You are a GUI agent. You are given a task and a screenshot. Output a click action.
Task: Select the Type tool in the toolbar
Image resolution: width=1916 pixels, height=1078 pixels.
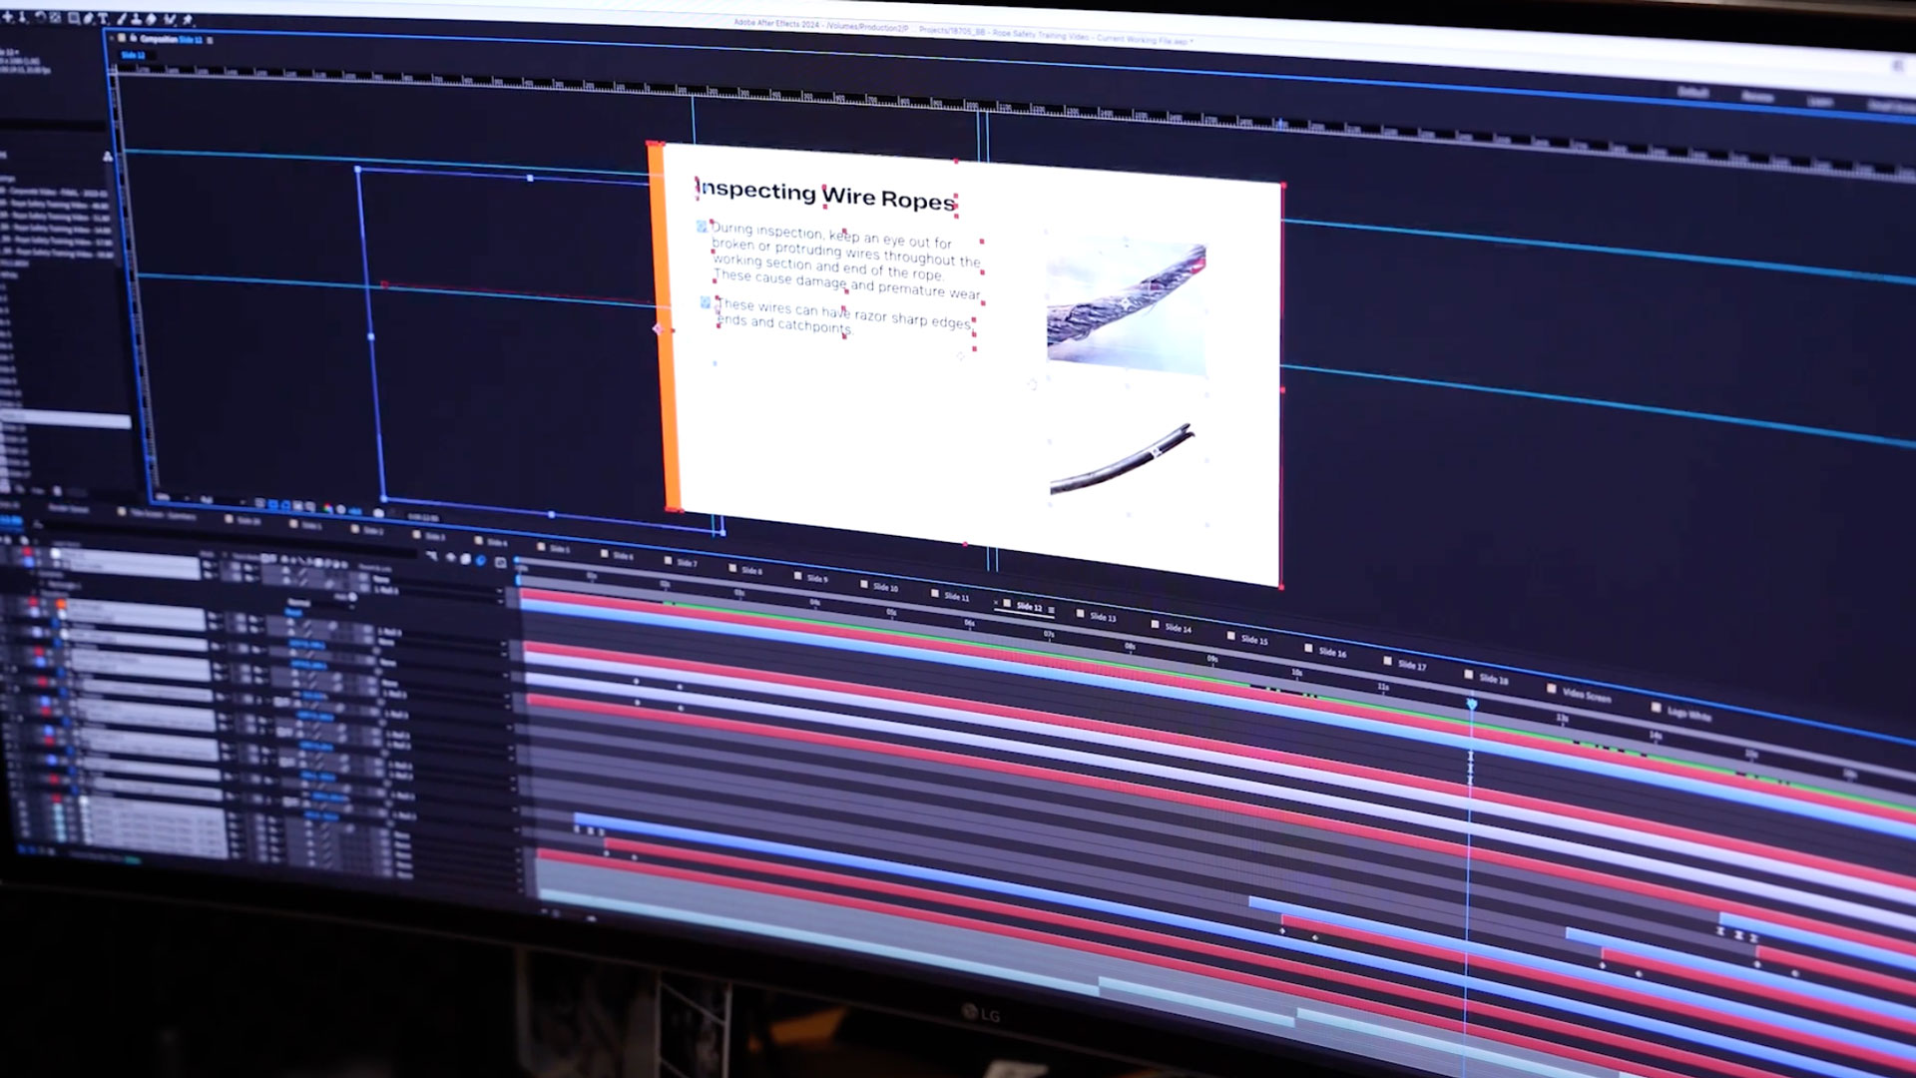click(x=103, y=18)
